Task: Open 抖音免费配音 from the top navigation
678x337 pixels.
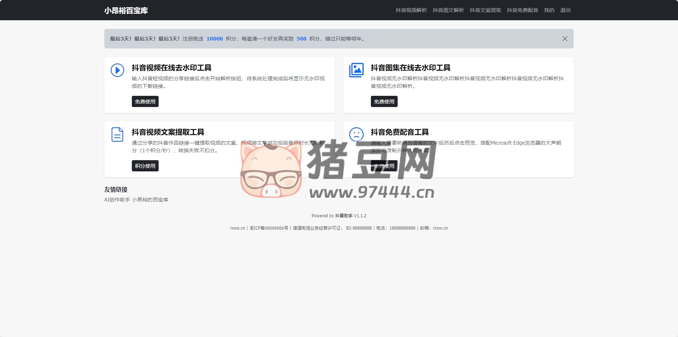Action: click(x=522, y=10)
